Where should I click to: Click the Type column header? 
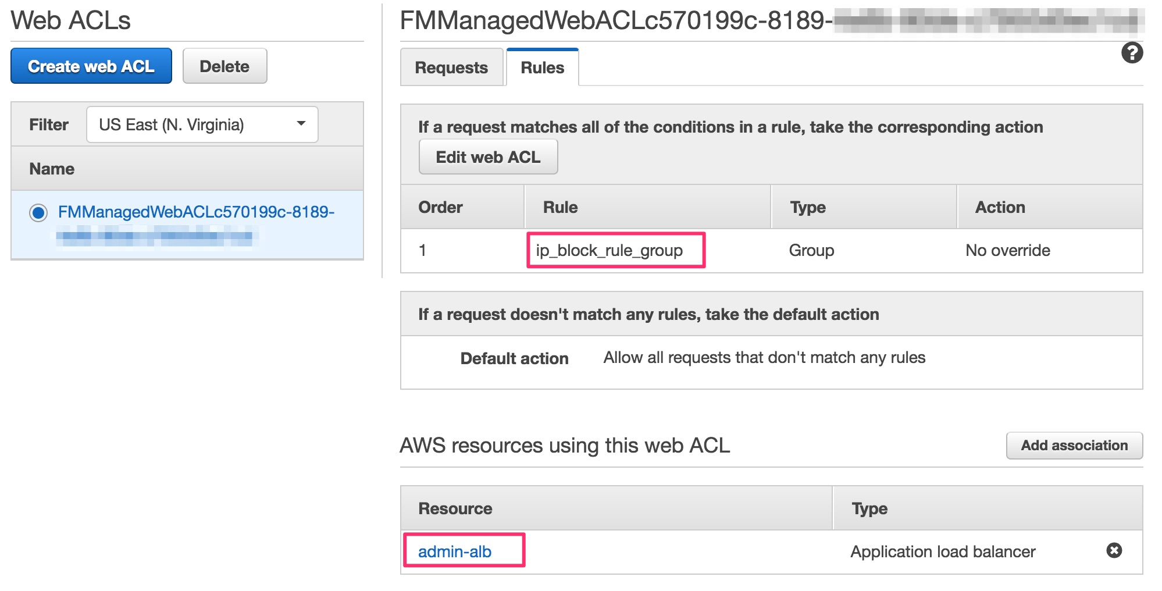[x=806, y=207]
